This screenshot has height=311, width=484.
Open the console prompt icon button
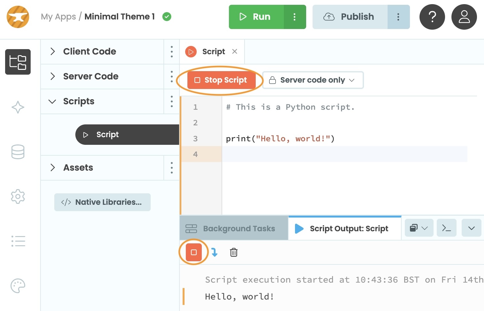446,228
